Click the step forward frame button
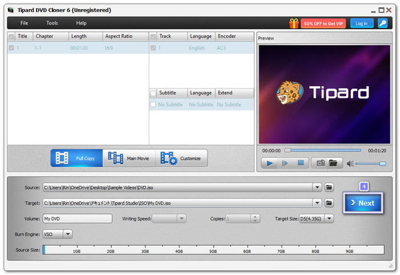Image resolution: width=400 pixels, height=275 pixels. pyautogui.click(x=285, y=163)
